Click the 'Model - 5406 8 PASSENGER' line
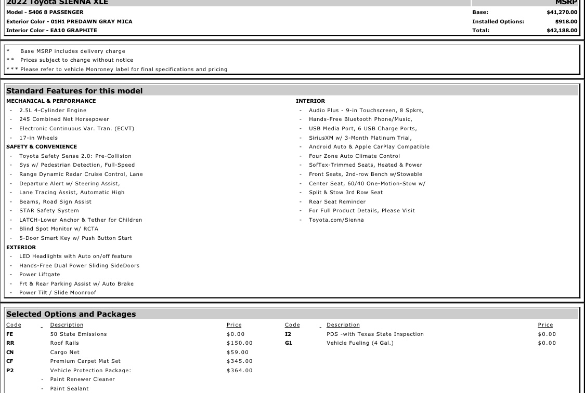Image resolution: width=585 pixels, height=393 pixels. click(x=45, y=12)
